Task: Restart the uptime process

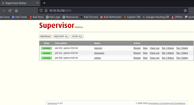Action: 137,58
